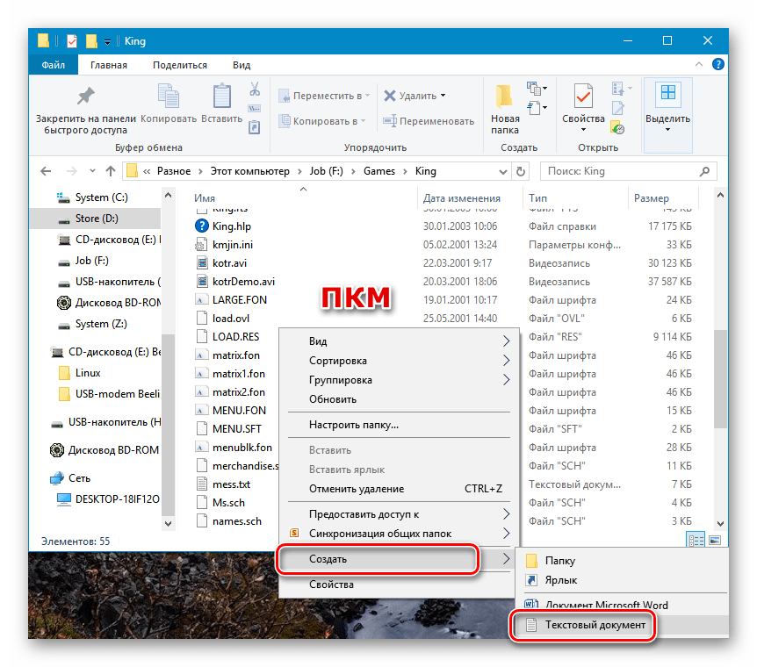Go up one folder with the up arrow
The height and width of the screenshot is (667, 757).
pos(110,171)
